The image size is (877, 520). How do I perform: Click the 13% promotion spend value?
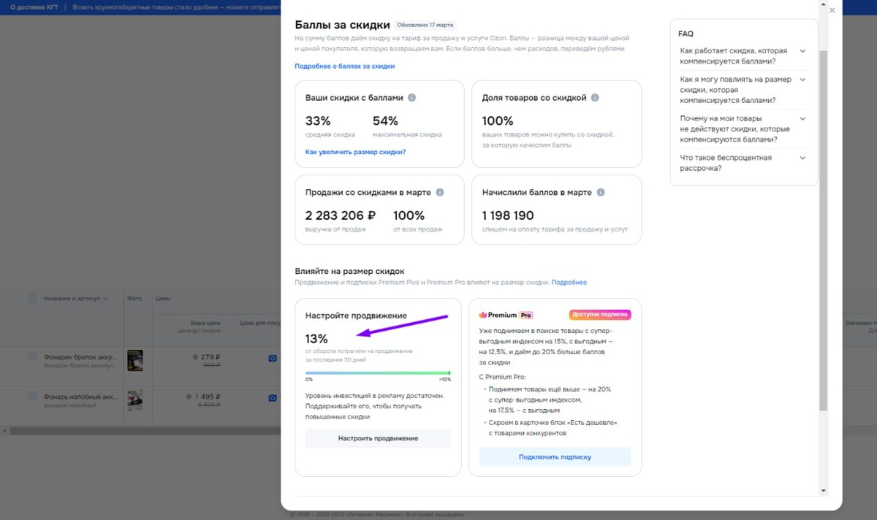pos(316,339)
